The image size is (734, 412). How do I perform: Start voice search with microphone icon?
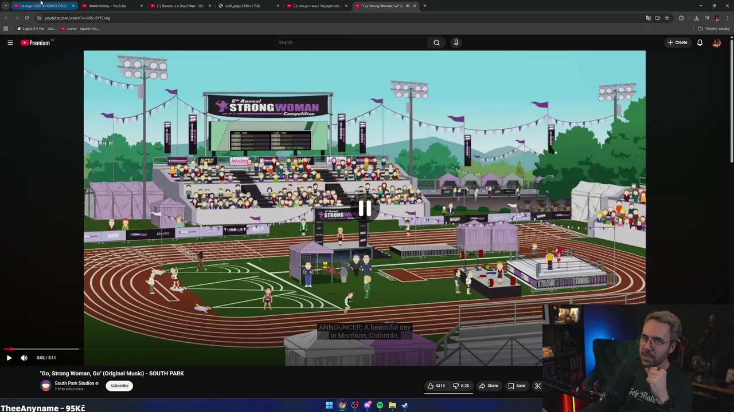pos(456,42)
